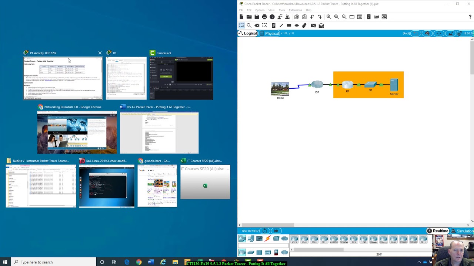Create a new Packet Tracer file
474x266 pixels.
point(241,17)
